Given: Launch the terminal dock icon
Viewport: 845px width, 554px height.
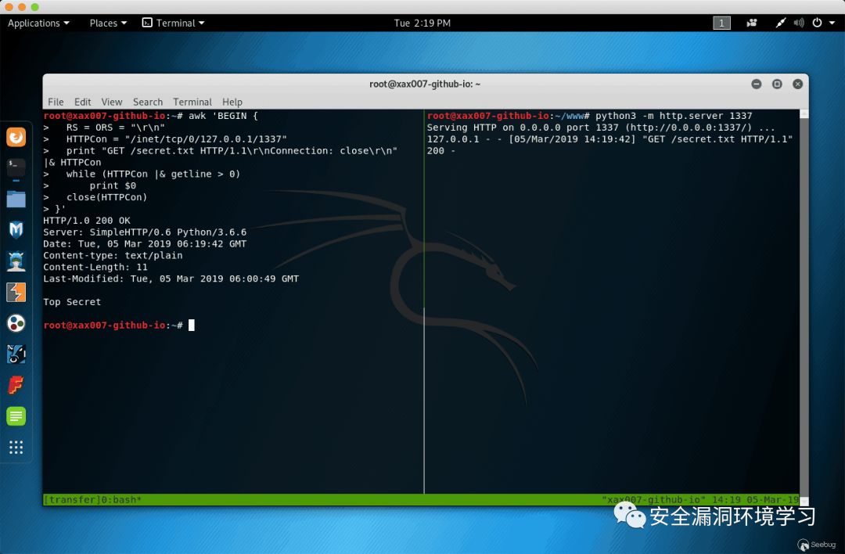Looking at the screenshot, I should coord(16,167).
